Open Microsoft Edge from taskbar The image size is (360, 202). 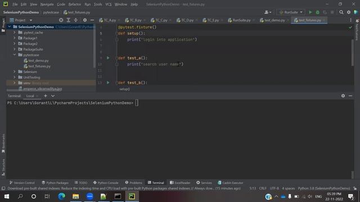coord(61,196)
